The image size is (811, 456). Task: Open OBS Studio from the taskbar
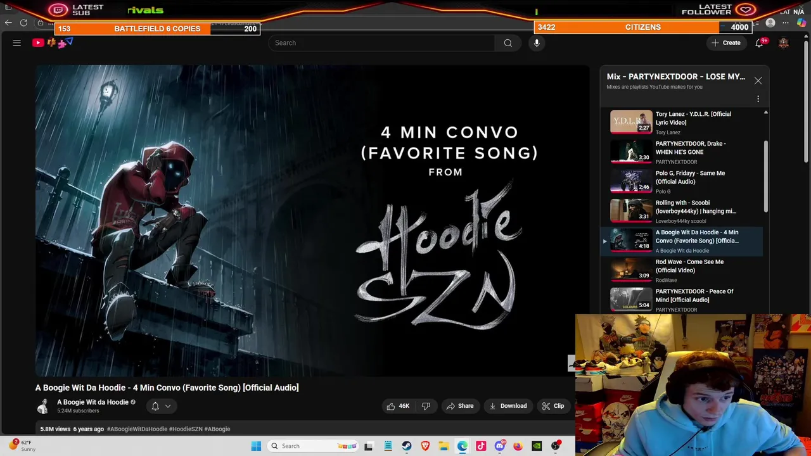point(556,446)
